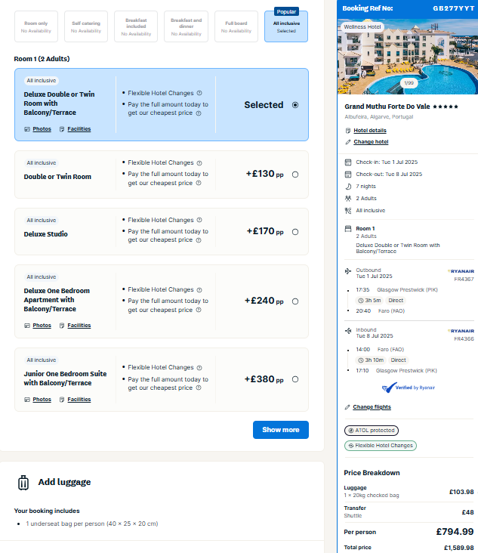
Task: View Photos of Deluxe One Bedroom Apartment
Action: point(42,325)
